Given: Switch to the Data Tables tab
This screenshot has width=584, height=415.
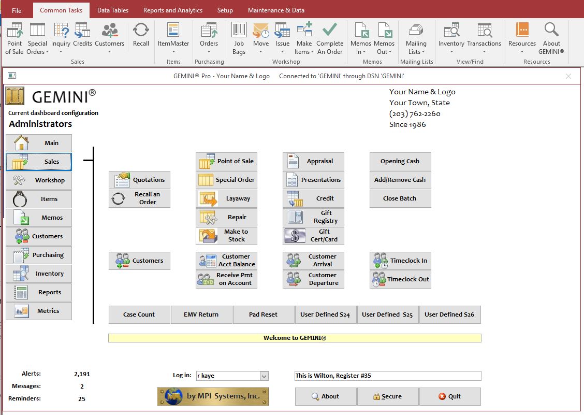Looking at the screenshot, I should point(113,10).
